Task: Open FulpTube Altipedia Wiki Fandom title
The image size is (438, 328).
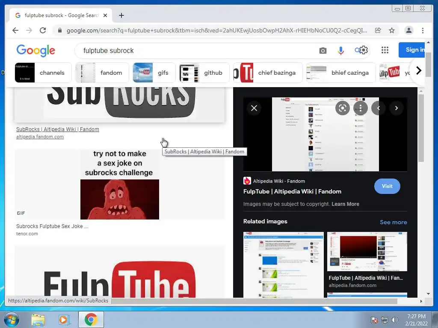Action: pyautogui.click(x=292, y=191)
